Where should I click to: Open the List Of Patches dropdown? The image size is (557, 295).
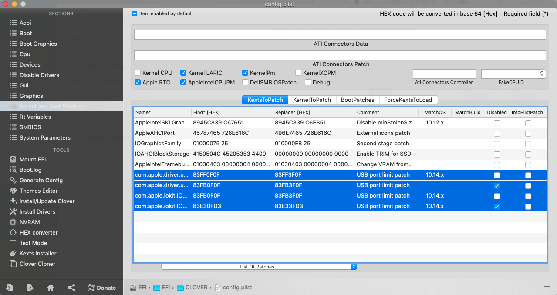point(259,267)
